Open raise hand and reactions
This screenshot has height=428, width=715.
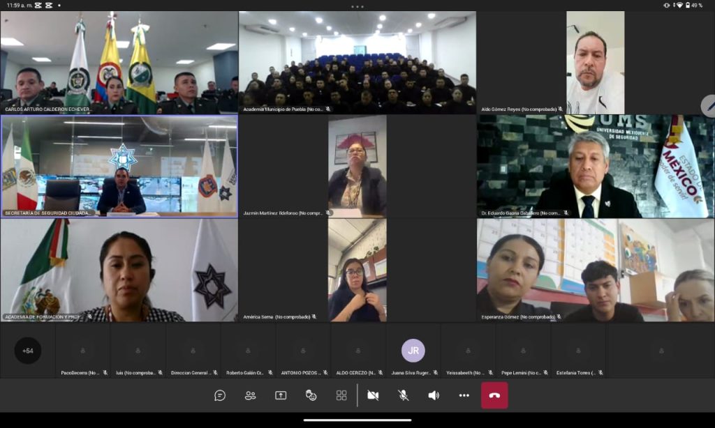[x=311, y=395]
